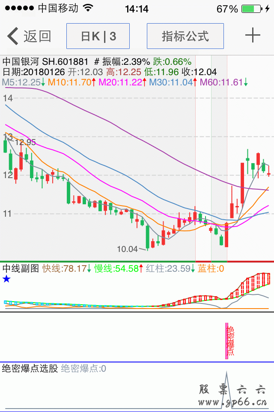Select the M20:11.22 moving average label

tap(120, 82)
